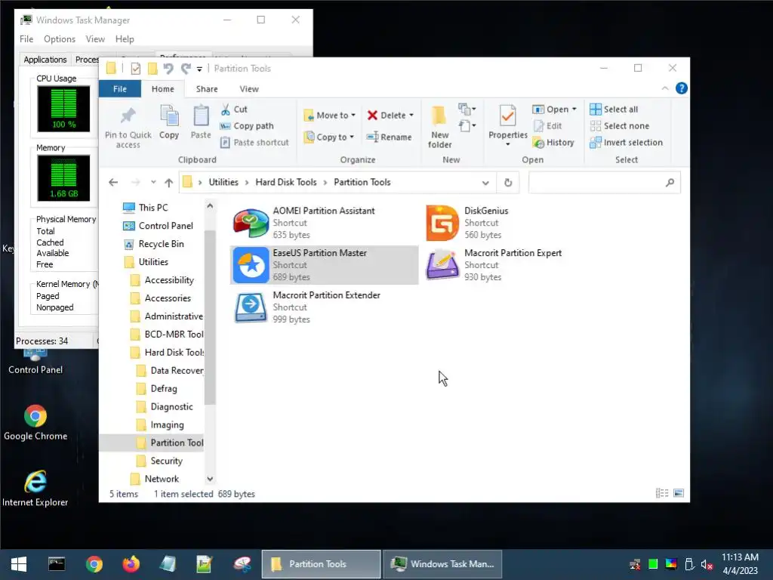Open the Delete dropdown arrow
The width and height of the screenshot is (773, 580).
(x=411, y=116)
